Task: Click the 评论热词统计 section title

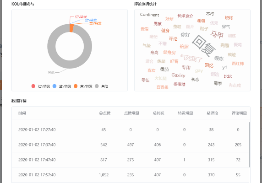Action: 145,4
